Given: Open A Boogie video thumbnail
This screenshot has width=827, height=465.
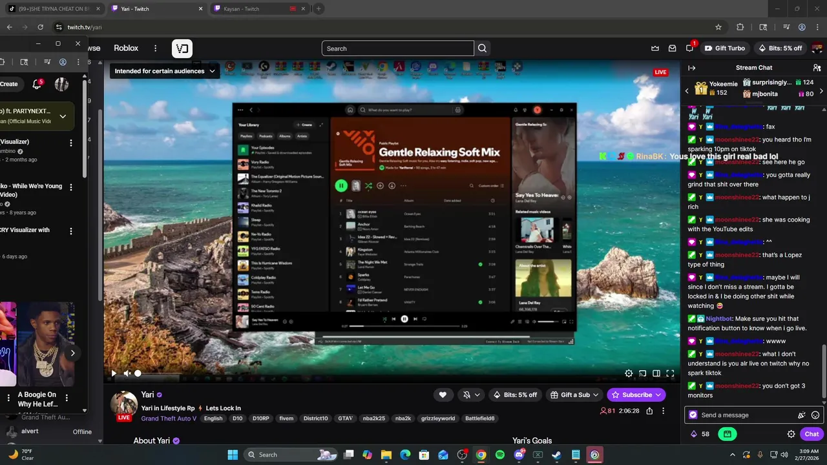Looking at the screenshot, I should [x=46, y=344].
